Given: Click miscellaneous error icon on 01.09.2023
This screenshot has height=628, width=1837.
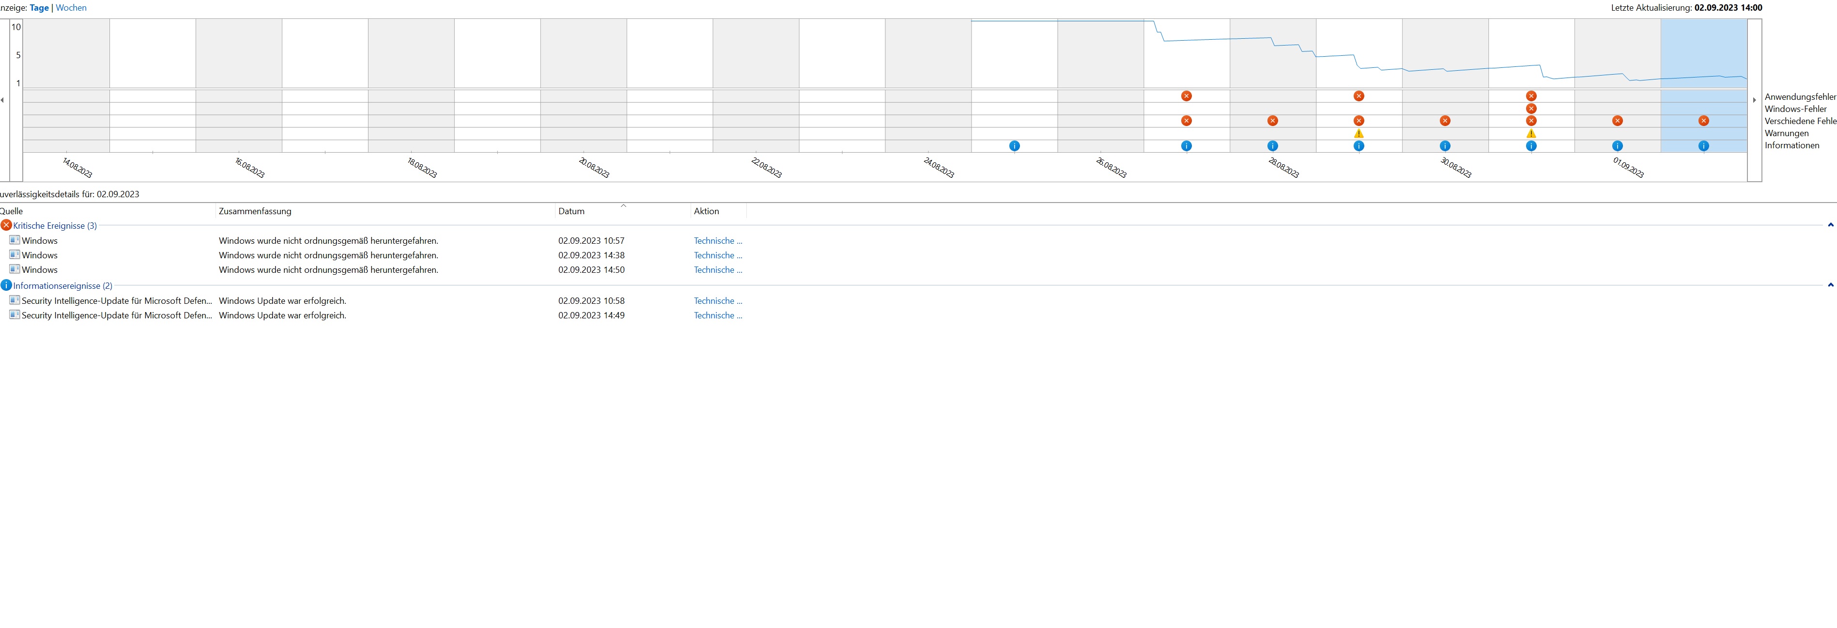Looking at the screenshot, I should tap(1617, 121).
